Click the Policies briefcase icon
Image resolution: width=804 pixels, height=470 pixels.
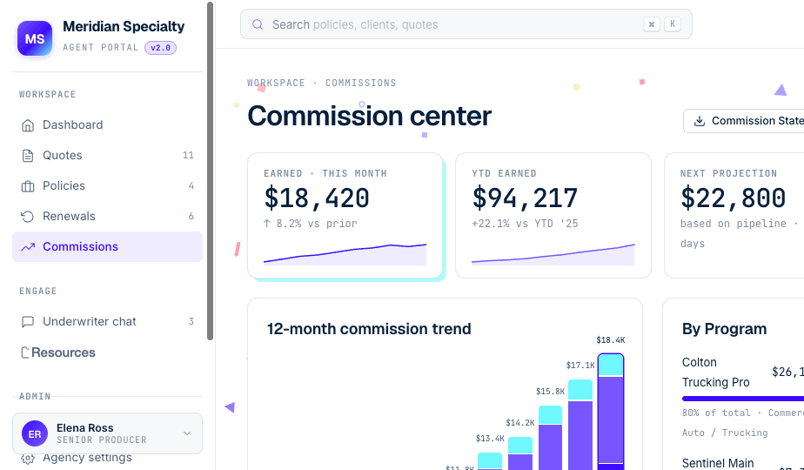point(28,185)
